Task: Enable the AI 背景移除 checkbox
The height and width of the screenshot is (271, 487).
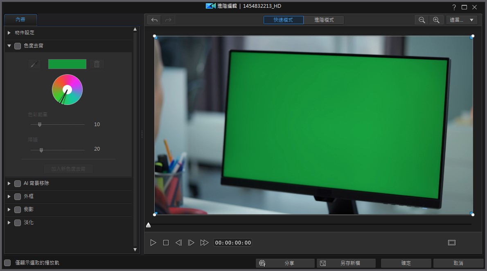Action: [18, 184]
